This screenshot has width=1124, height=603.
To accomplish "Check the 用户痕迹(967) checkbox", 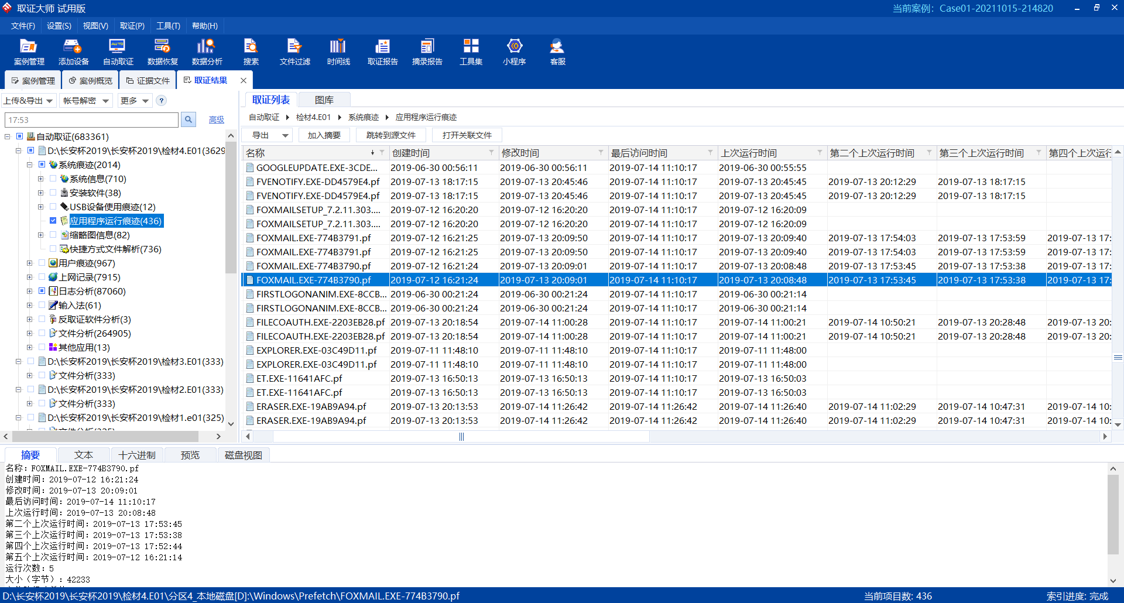I will [42, 263].
